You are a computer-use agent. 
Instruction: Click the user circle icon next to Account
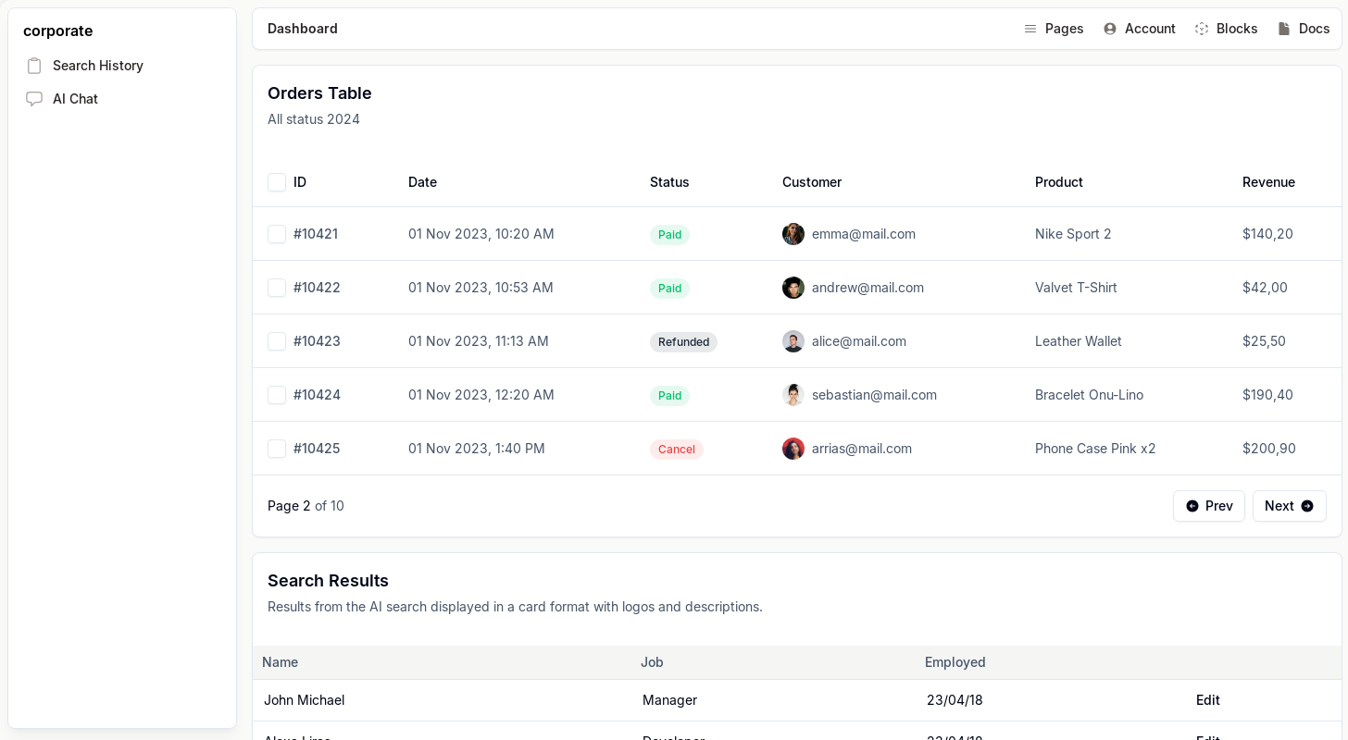tap(1109, 29)
